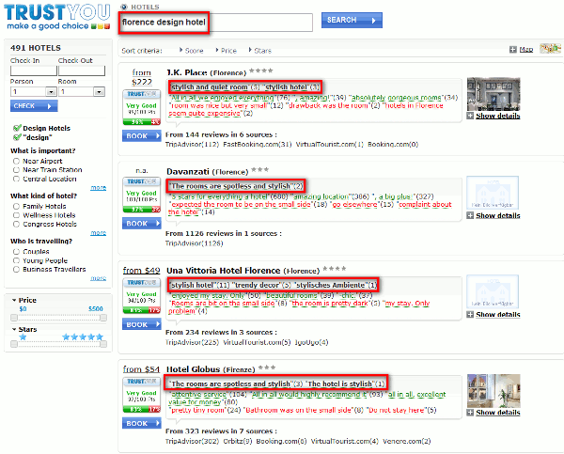
Task: Book Una Vittoria Hotel Florence
Action: [141, 324]
